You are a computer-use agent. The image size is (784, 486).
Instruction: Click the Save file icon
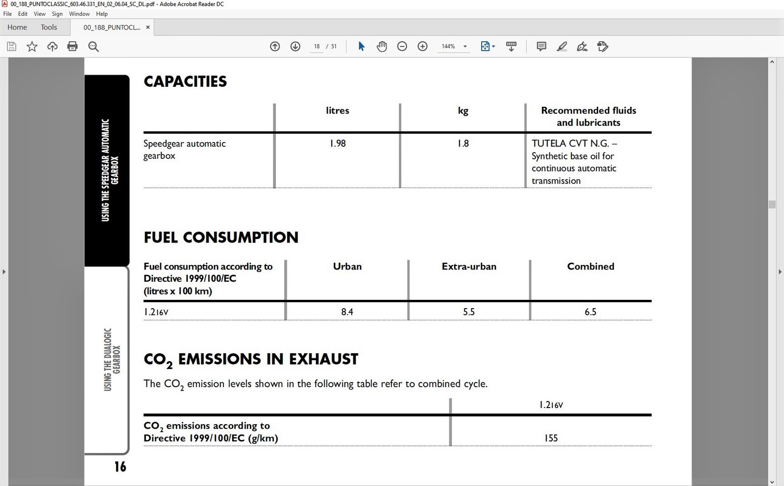coord(12,47)
